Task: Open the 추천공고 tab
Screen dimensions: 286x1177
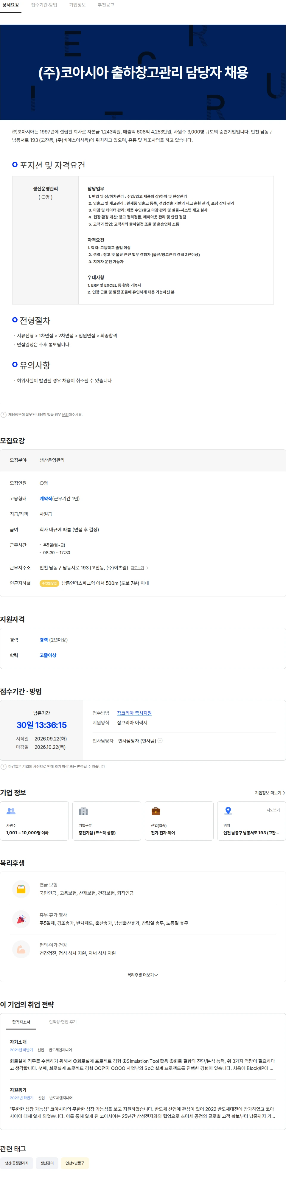Action: tap(106, 5)
